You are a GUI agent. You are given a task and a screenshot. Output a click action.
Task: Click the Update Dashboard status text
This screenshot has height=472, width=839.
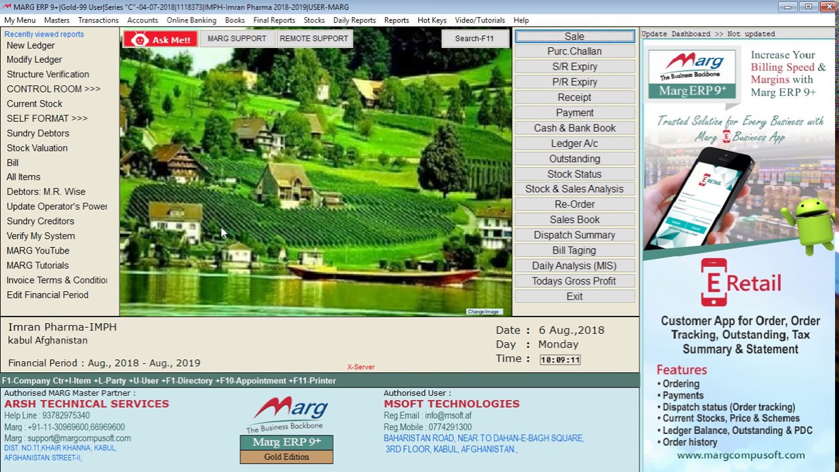click(x=708, y=34)
